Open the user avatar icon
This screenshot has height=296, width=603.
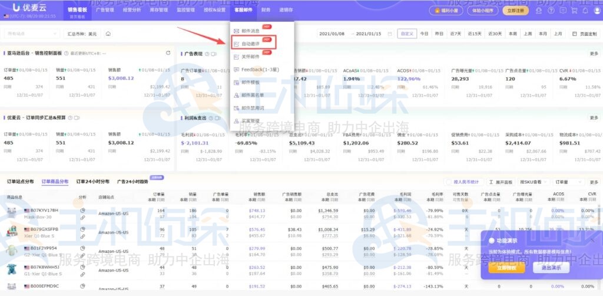pyautogui.click(x=596, y=11)
